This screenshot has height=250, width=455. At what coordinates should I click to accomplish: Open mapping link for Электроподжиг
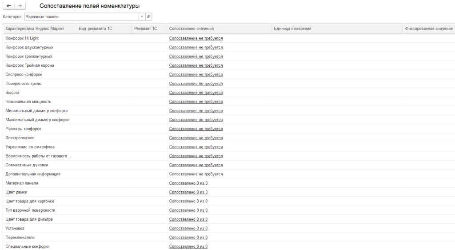coord(196,137)
